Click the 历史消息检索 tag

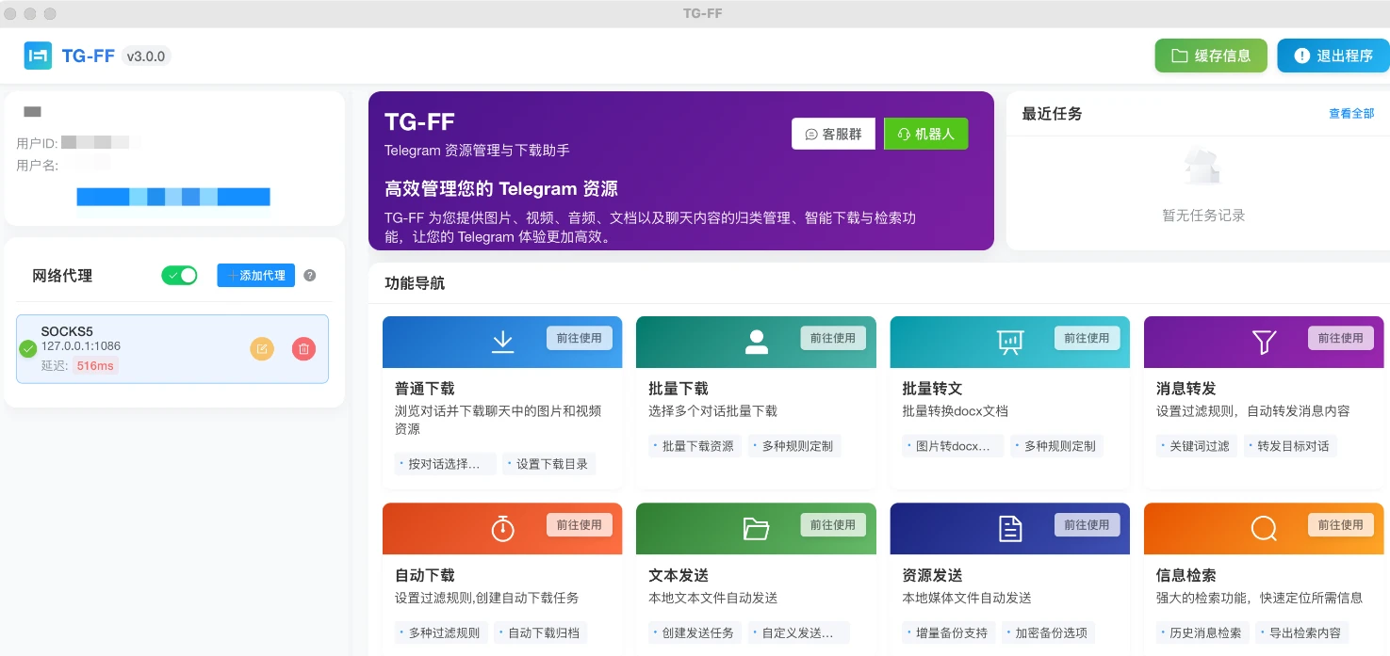point(1202,633)
